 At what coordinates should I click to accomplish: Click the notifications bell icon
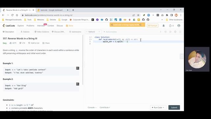click(x=164, y=26)
